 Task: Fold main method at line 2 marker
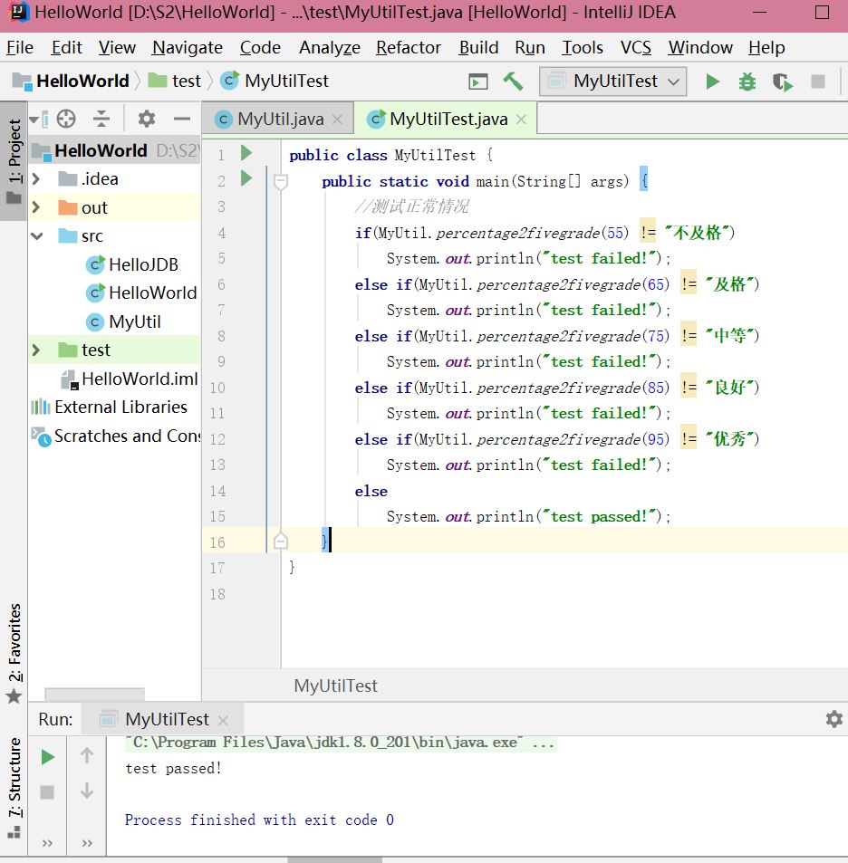pos(281,181)
